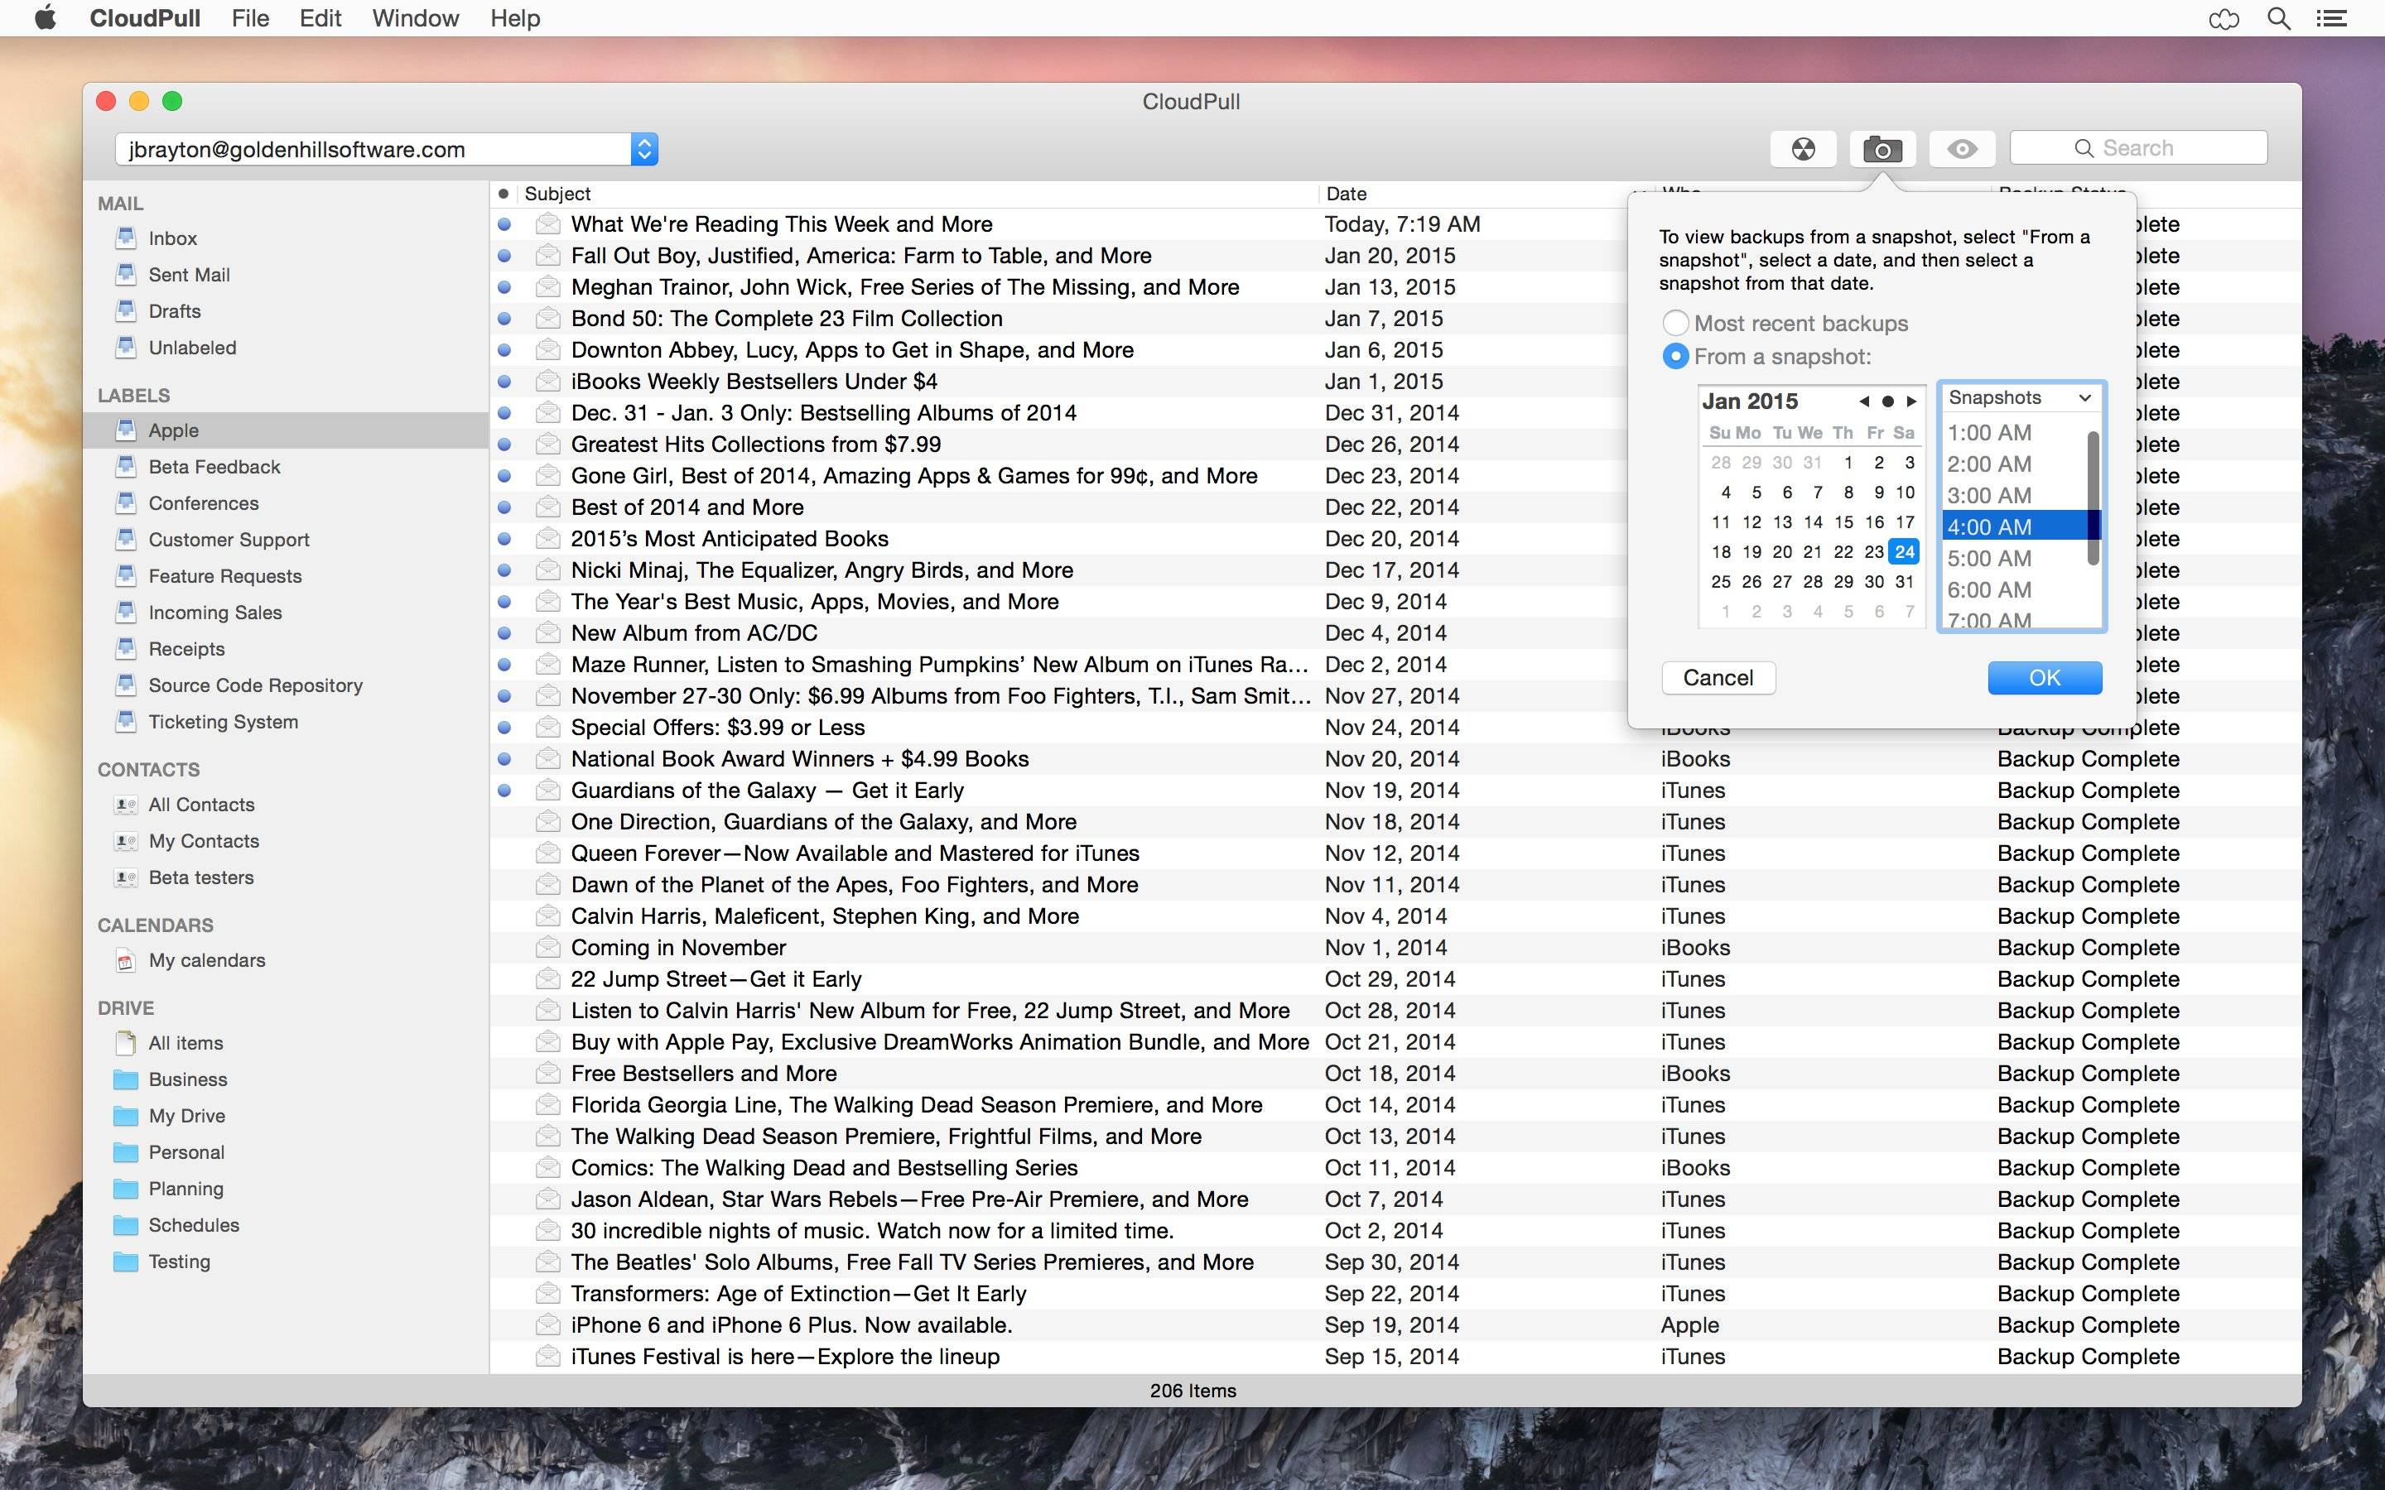Open the Testing drive folder
Image resolution: width=2385 pixels, height=1490 pixels.
coord(125,1262)
